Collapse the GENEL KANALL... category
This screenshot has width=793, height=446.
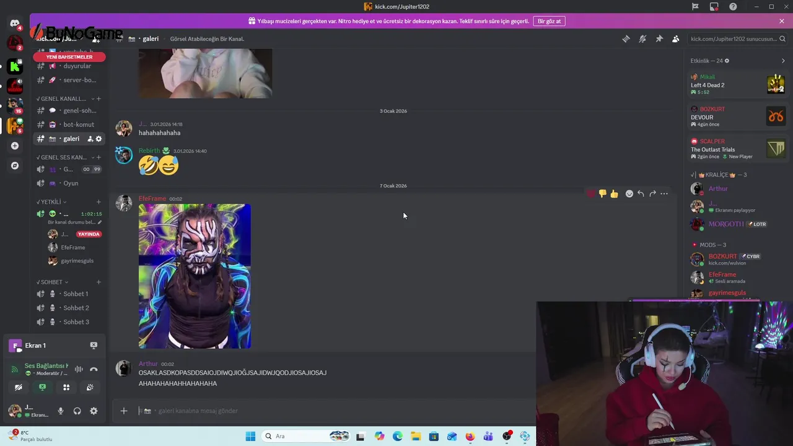click(x=65, y=98)
